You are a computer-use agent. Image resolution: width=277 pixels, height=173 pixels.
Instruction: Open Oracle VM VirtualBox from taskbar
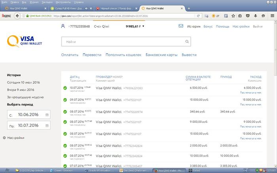(x=99, y=171)
